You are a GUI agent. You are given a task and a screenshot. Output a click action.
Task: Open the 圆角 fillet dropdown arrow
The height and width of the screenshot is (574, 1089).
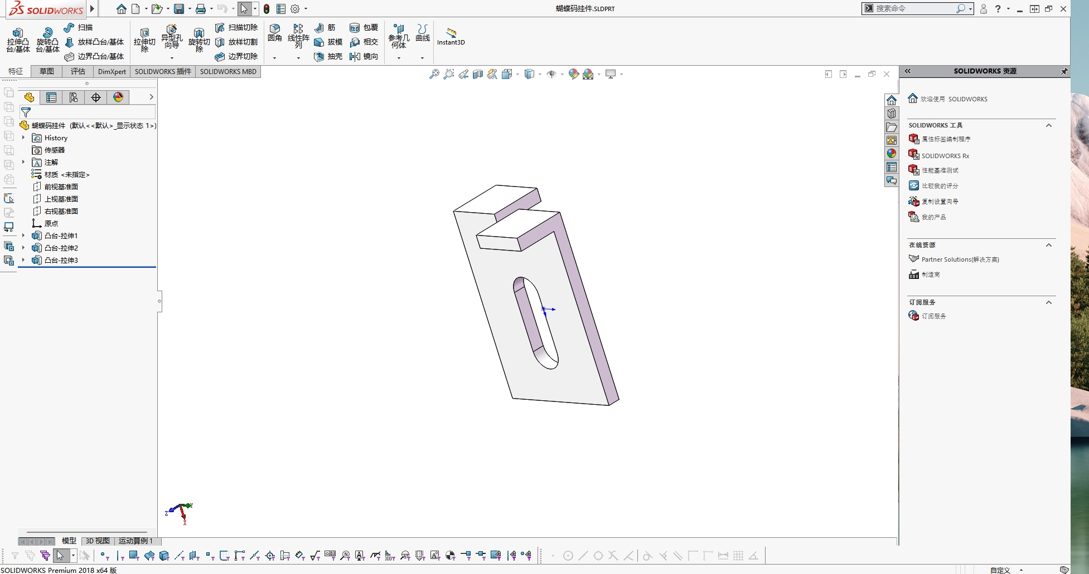pos(274,58)
